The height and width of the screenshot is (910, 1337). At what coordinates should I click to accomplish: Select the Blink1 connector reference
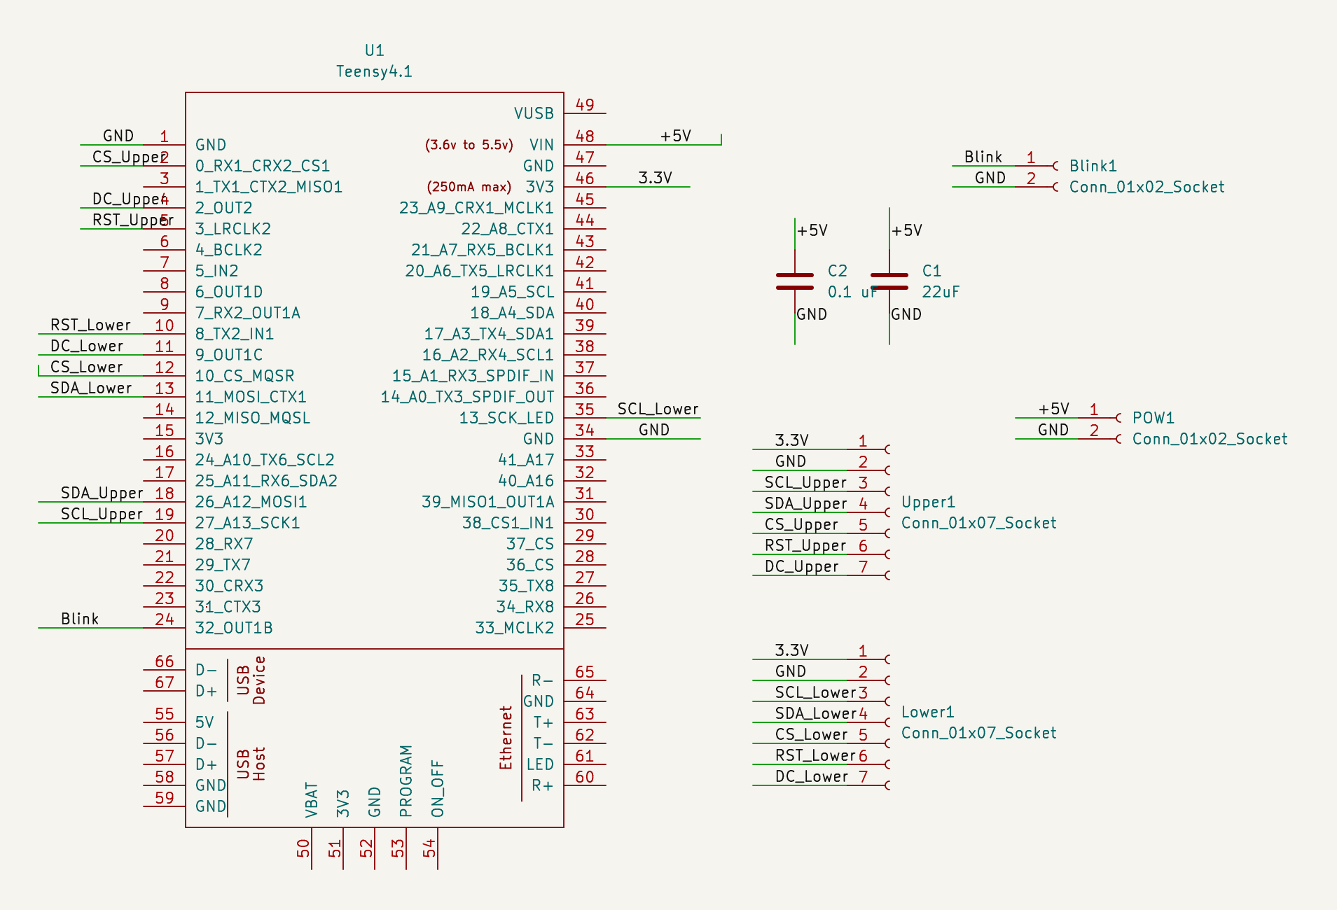[1093, 166]
